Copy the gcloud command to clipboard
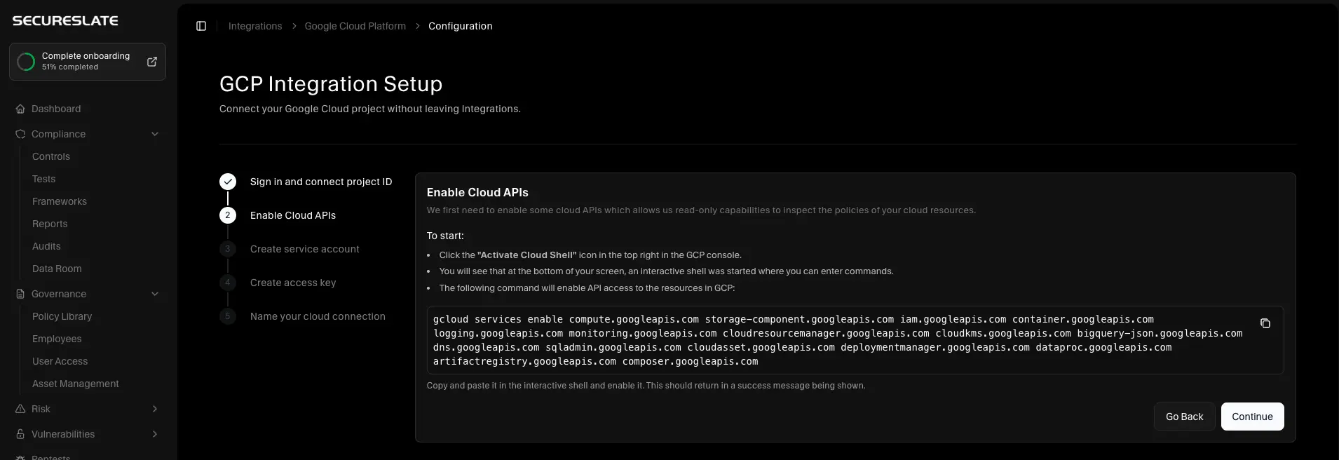The width and height of the screenshot is (1339, 460). [x=1265, y=323]
